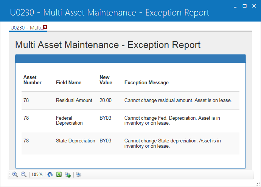Minimize the exception report window

click(235, 6)
